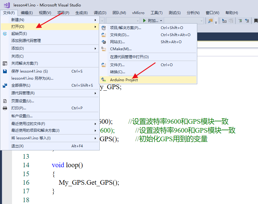
Task: Click the greyed-out toolbar icon left of the two indent-lines icons
Action: click(231, 21)
